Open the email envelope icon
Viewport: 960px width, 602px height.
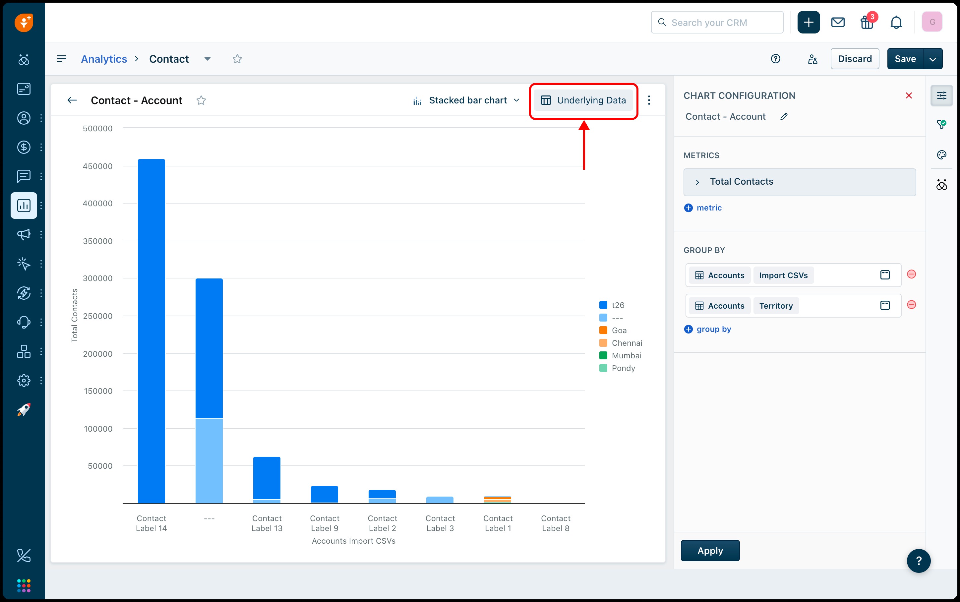tap(838, 23)
